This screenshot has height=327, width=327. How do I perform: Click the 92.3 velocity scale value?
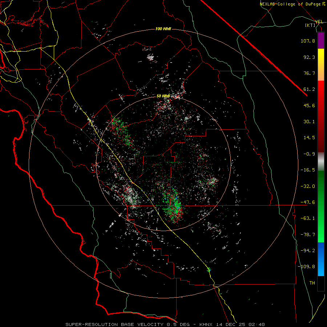309,57
